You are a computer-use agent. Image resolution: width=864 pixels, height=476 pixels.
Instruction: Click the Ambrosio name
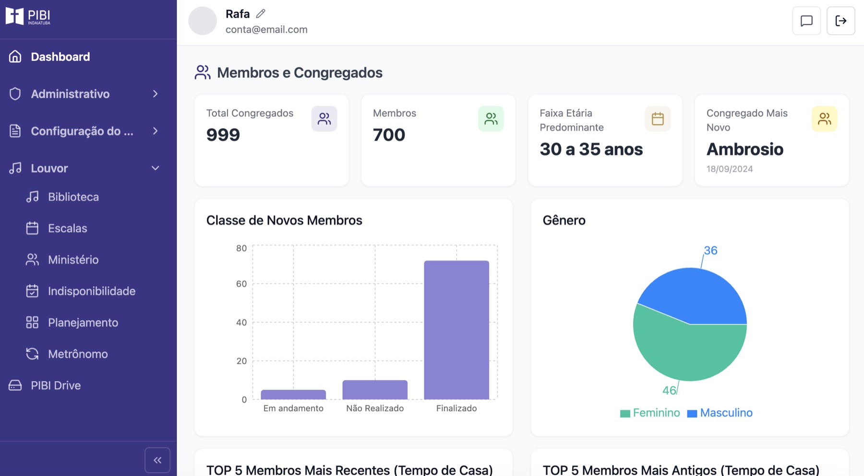pyautogui.click(x=745, y=149)
